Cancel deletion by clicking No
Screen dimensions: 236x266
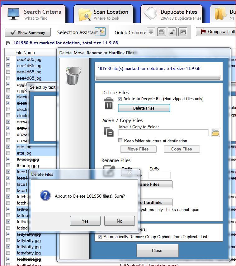(x=120, y=221)
